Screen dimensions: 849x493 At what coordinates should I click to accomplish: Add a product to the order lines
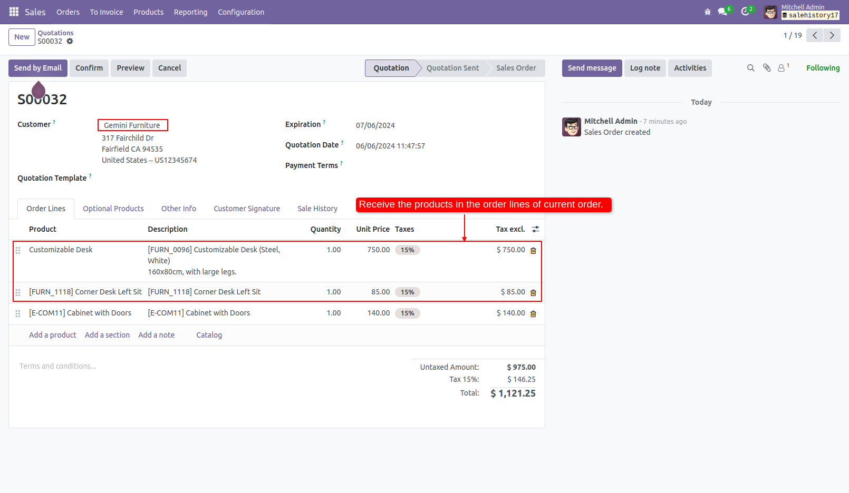click(x=52, y=335)
